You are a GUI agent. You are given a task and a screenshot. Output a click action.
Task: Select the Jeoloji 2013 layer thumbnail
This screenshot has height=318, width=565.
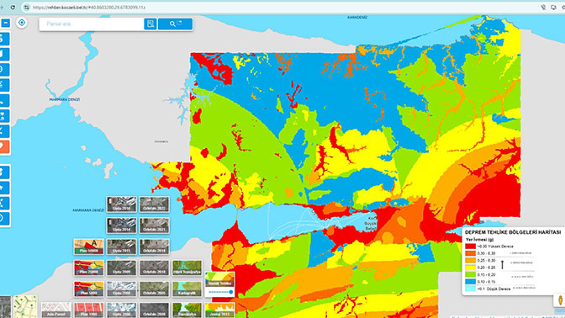[219, 310]
